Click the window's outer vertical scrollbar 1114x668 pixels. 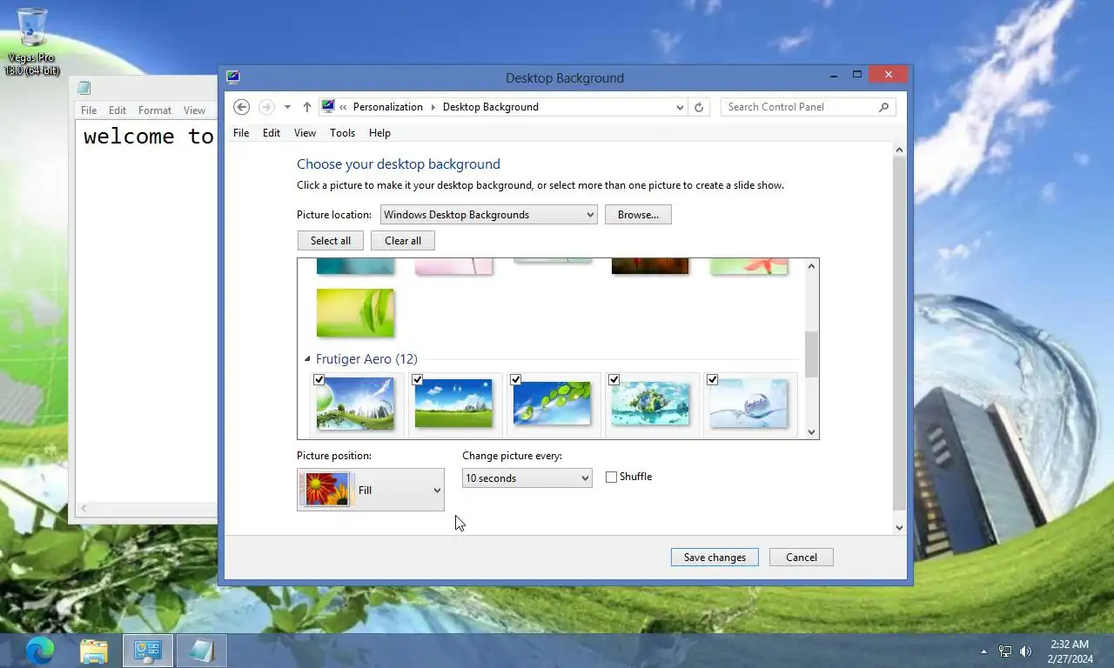click(x=899, y=333)
